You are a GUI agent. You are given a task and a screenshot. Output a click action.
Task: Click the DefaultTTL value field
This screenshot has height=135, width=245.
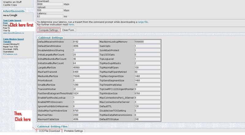point(147,106)
